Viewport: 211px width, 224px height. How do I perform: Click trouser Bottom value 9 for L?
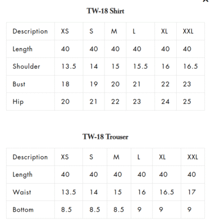[x=139, y=209]
